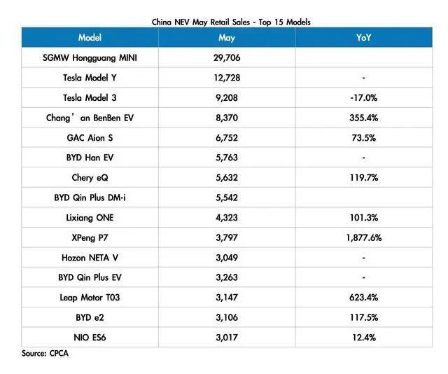The height and width of the screenshot is (374, 448).
Task: Select the Leap Motor T03 YoY value 623.4%
Action: pos(364,298)
